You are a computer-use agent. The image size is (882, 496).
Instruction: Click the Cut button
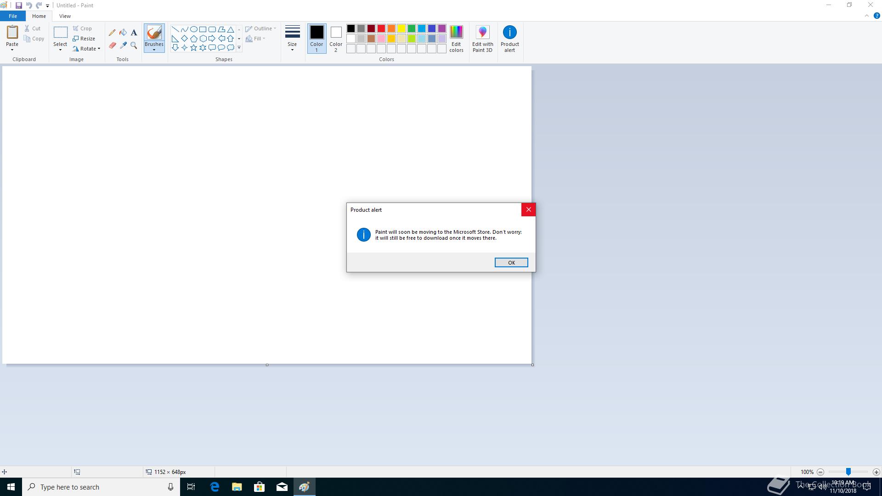click(x=33, y=28)
